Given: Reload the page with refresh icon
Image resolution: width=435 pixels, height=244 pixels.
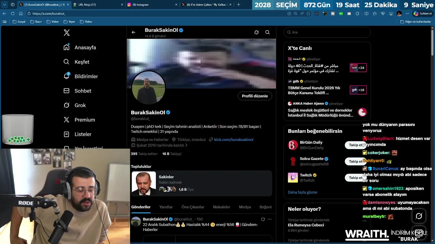Looking at the screenshot, I should click(x=13, y=14).
